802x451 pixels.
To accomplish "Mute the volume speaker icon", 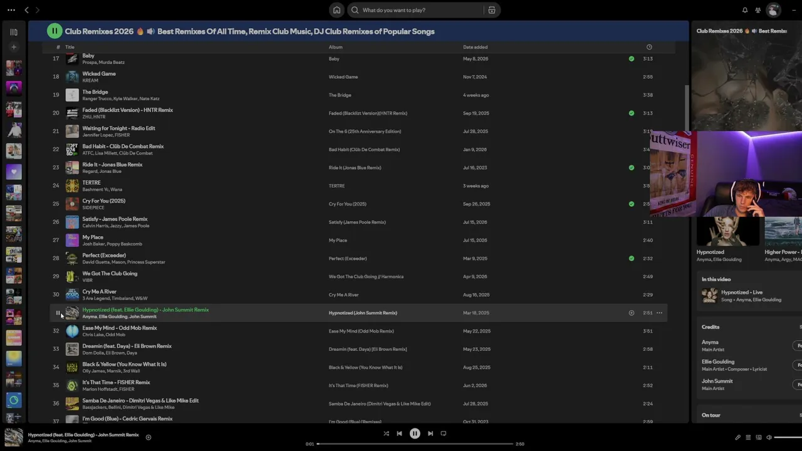I will (x=769, y=437).
